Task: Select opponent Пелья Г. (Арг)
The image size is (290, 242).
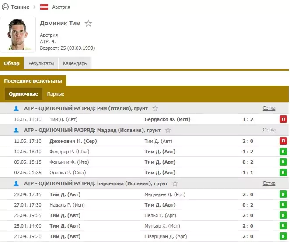Action: pyautogui.click(x=160, y=215)
